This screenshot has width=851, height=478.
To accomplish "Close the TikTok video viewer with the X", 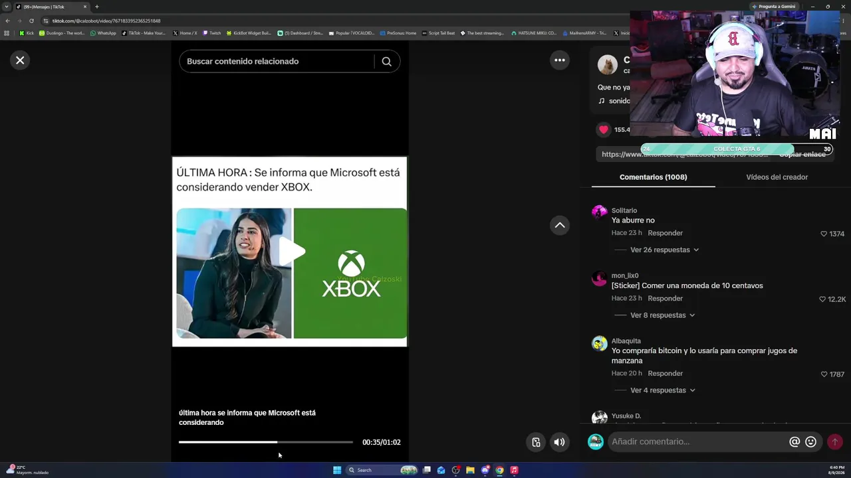I will tap(20, 60).
